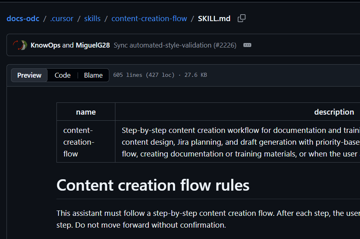The image size is (360, 239).
Task: Click the "description" table column header
Action: pyautogui.click(x=334, y=112)
